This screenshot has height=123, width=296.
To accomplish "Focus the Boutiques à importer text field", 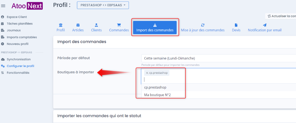I will click(219, 80).
